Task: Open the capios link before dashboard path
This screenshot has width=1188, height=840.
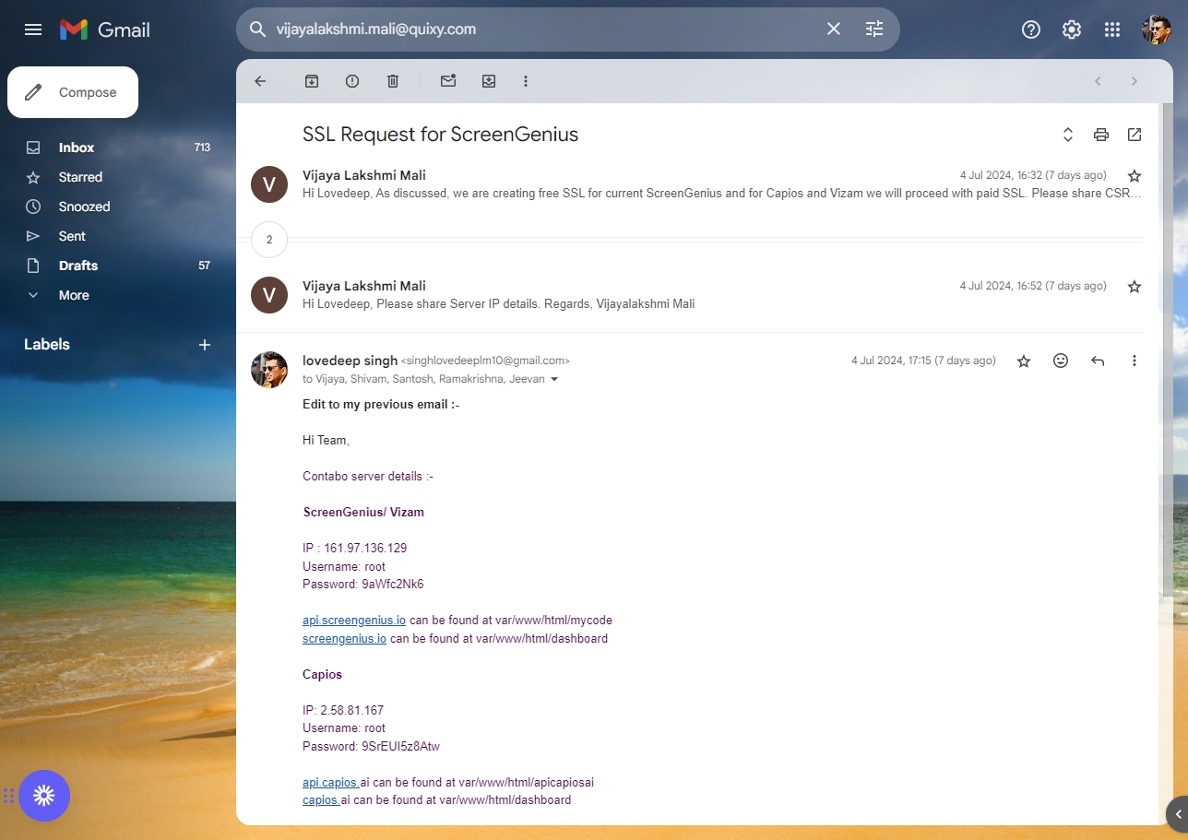Action: click(321, 800)
